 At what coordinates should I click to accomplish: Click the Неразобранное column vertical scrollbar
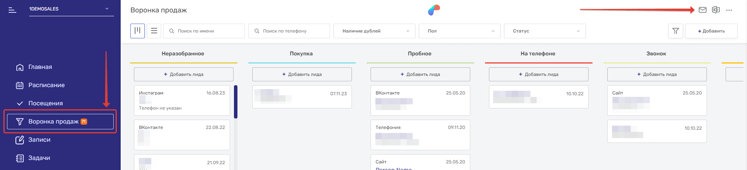pos(236,102)
